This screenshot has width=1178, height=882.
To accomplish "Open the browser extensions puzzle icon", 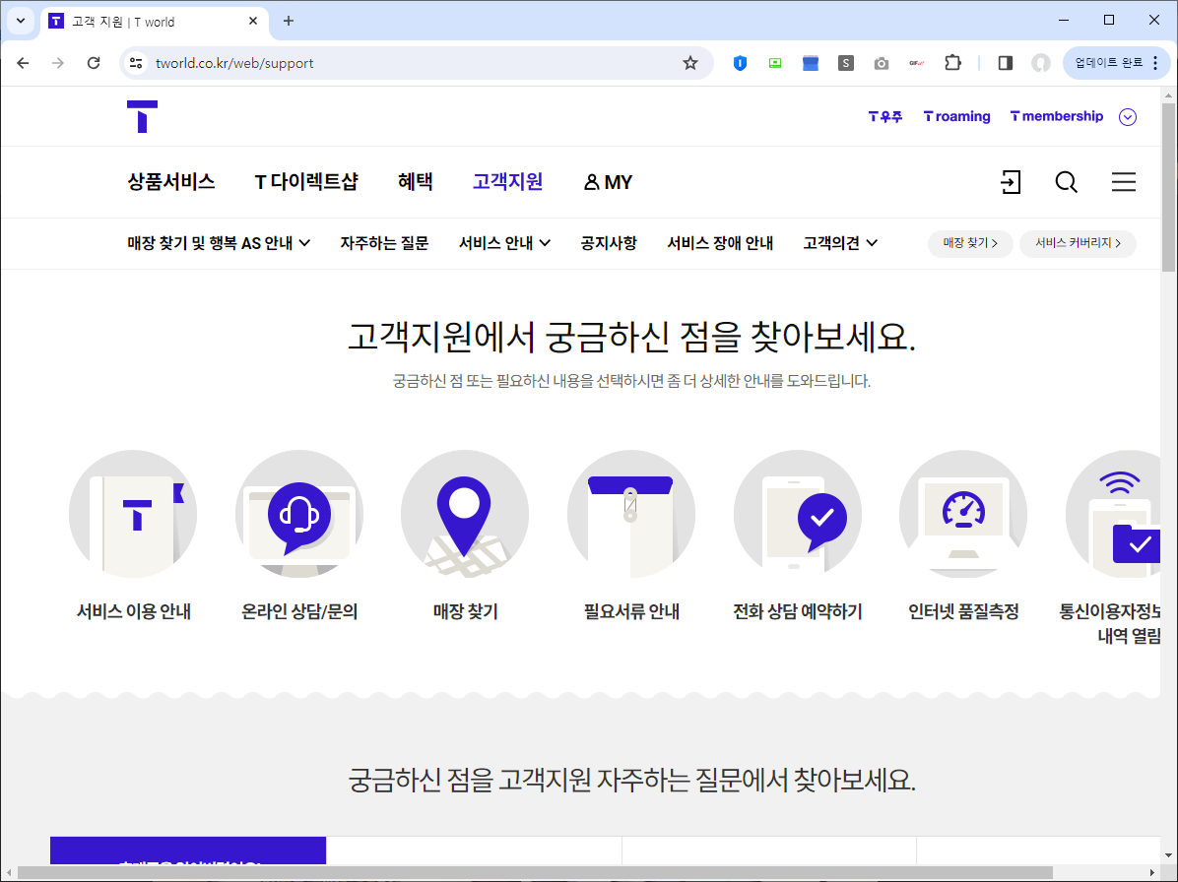I will click(x=952, y=62).
